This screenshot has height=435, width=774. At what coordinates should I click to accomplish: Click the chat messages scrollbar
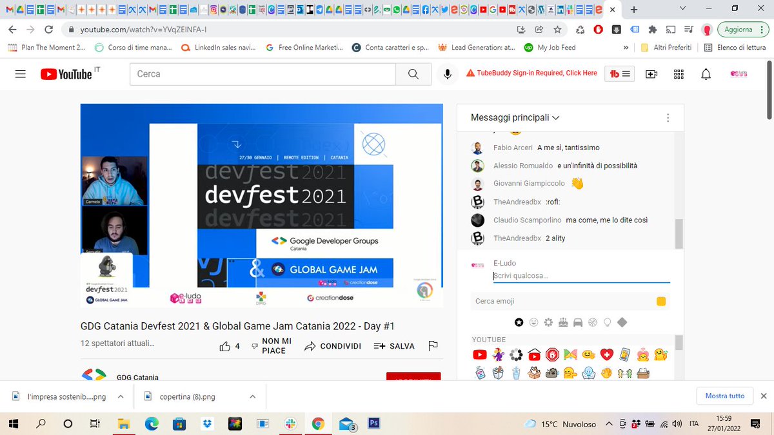click(679, 233)
